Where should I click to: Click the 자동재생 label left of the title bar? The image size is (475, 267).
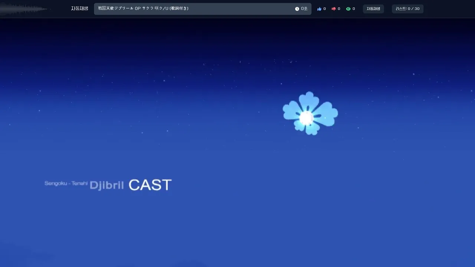point(79,9)
